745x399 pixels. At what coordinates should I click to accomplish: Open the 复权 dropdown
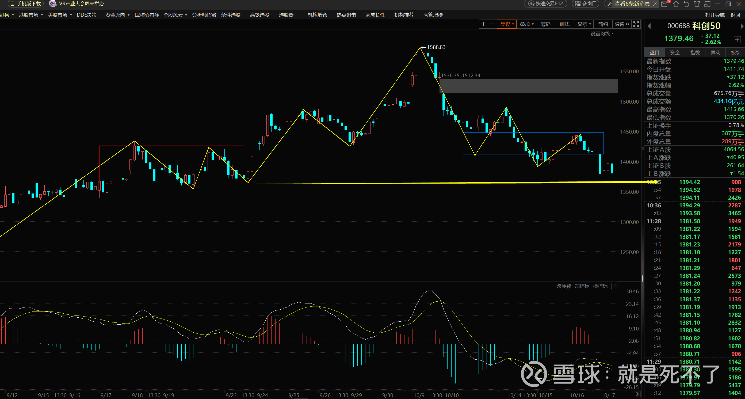tap(507, 24)
